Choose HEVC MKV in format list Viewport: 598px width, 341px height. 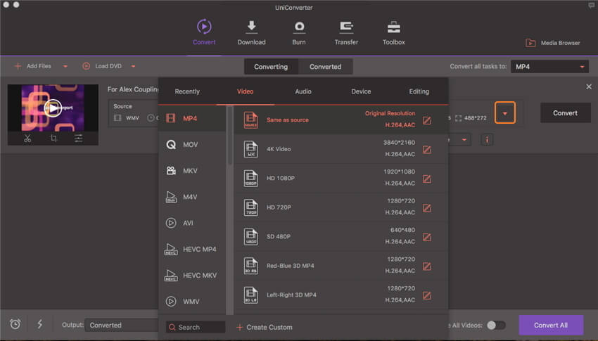pos(192,275)
